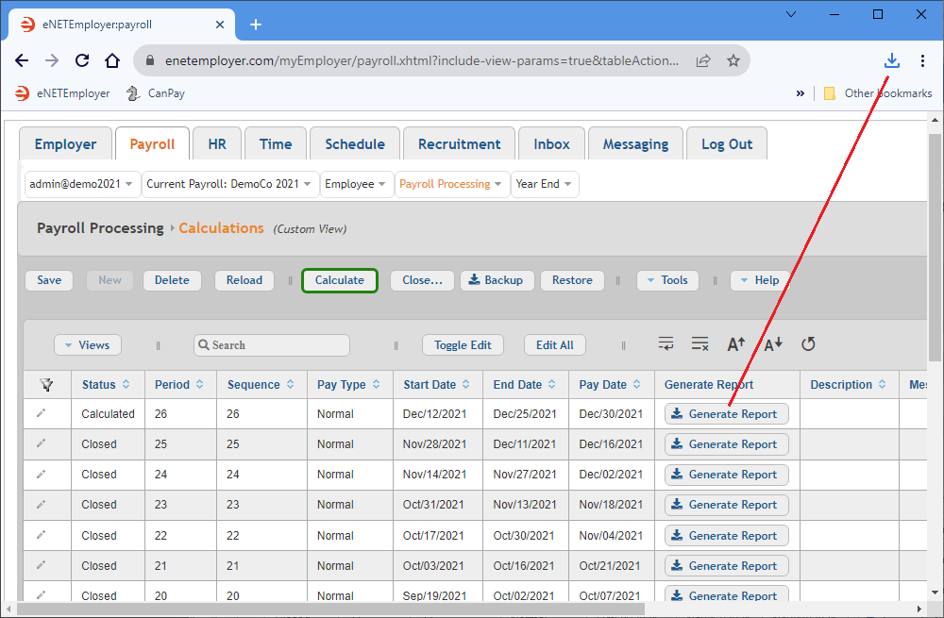The height and width of the screenshot is (618, 944).
Task: Open the Recruitment tab
Action: point(459,144)
